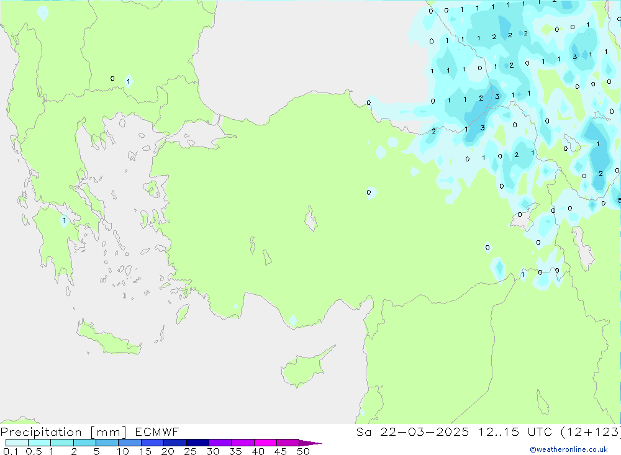Click the 25–30 mm dark blue swatch

tap(197, 443)
